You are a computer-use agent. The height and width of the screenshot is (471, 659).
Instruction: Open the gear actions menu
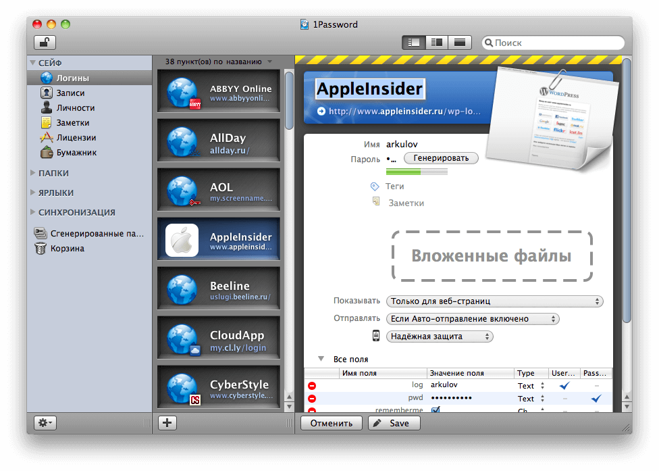click(45, 422)
